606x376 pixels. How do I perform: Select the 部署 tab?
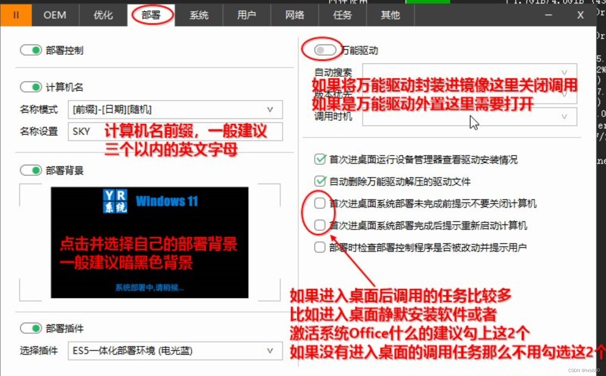[x=151, y=15]
